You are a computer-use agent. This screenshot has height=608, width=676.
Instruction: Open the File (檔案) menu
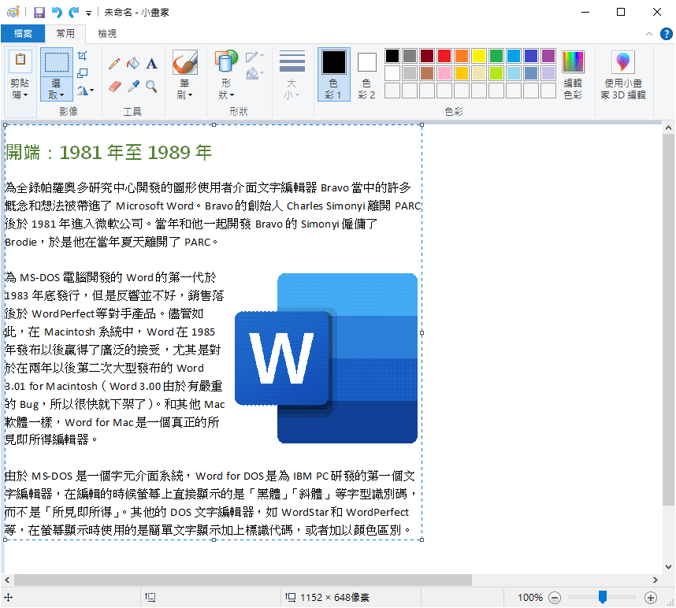pos(23,34)
